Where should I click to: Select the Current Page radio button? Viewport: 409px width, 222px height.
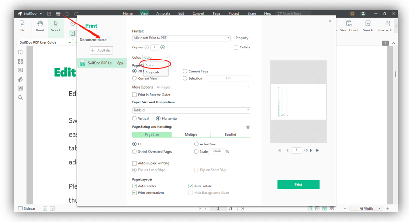click(185, 71)
